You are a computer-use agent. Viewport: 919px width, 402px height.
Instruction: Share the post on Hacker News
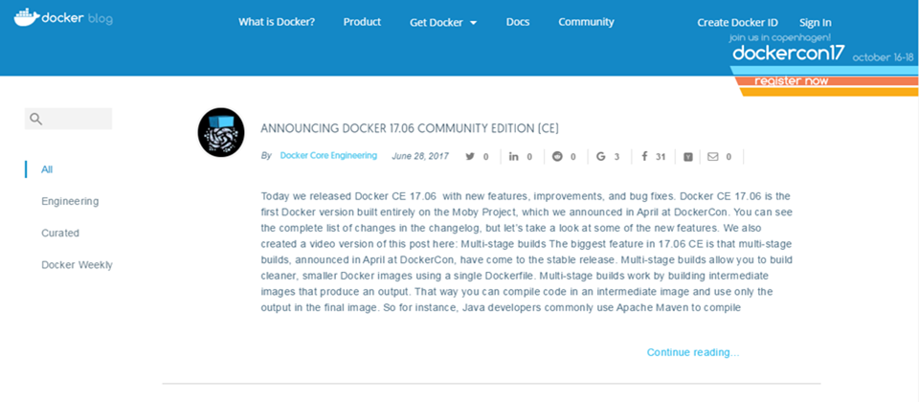coord(688,157)
